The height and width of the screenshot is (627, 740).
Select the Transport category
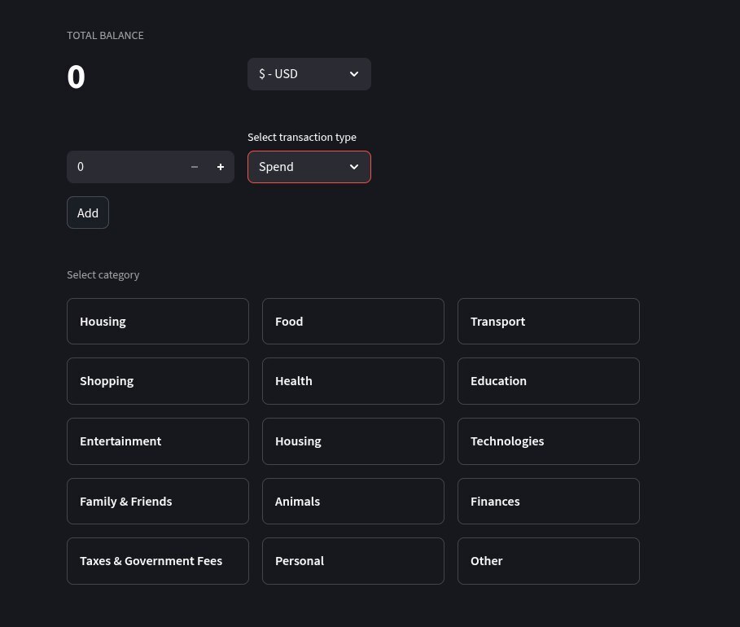[x=549, y=321]
